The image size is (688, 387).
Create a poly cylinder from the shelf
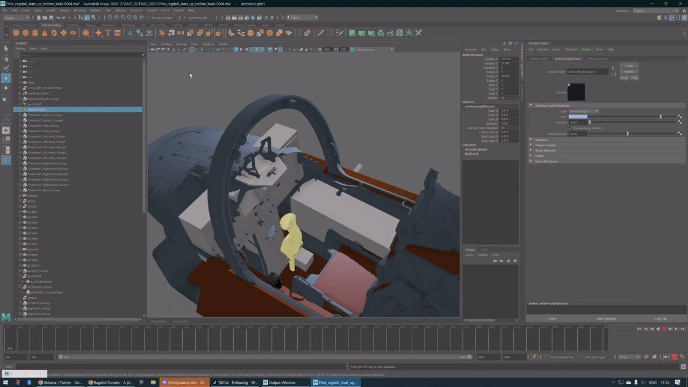(35, 33)
